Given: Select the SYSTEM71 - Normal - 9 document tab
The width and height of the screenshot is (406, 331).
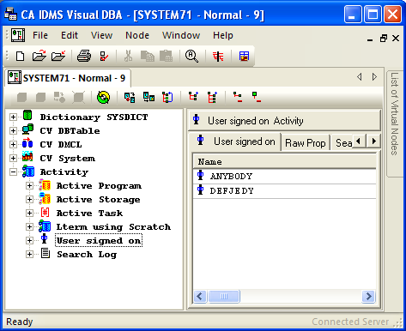Looking at the screenshot, I should 68,78.
